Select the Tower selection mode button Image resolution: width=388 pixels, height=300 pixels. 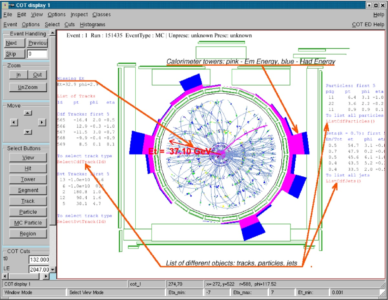tap(28, 179)
